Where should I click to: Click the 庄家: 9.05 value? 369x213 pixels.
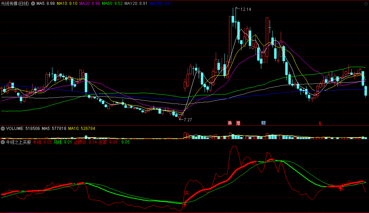(x=108, y=142)
